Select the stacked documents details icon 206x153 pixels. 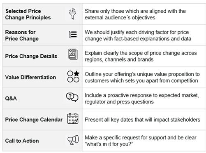73,54
